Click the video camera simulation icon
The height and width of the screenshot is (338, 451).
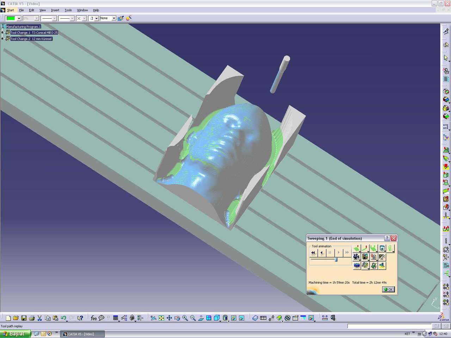(x=357, y=257)
